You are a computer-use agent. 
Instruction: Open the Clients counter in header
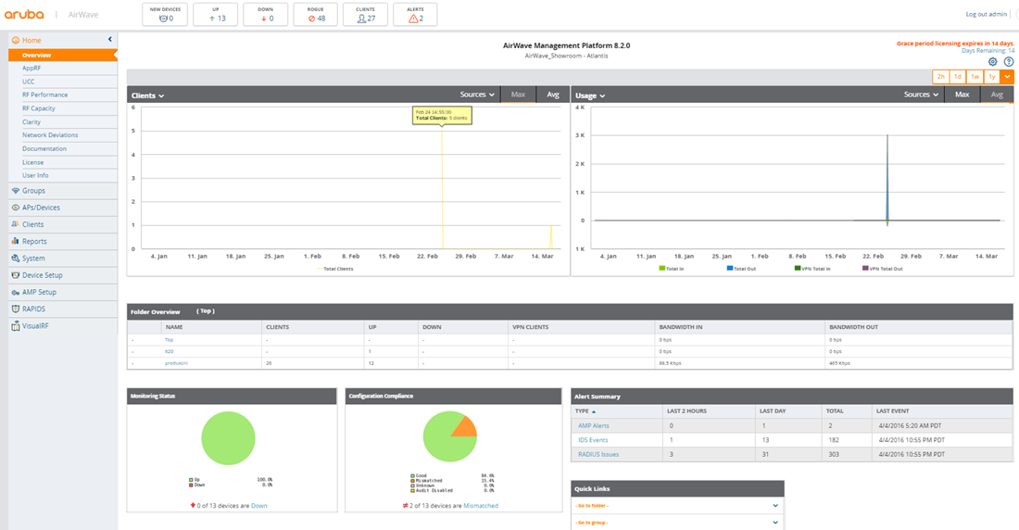[x=365, y=14]
